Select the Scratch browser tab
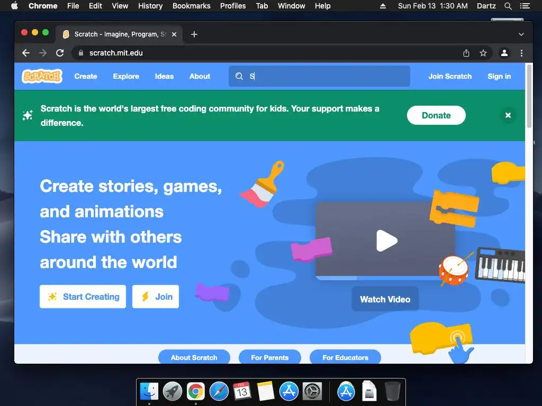Viewport: 542px width, 406px height. tap(119, 34)
